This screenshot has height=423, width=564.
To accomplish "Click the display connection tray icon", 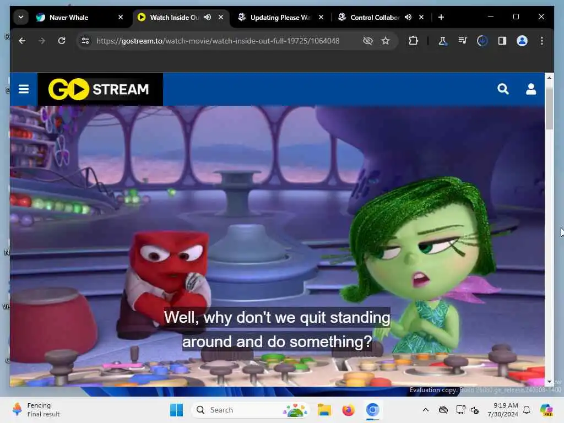I will click(460, 410).
